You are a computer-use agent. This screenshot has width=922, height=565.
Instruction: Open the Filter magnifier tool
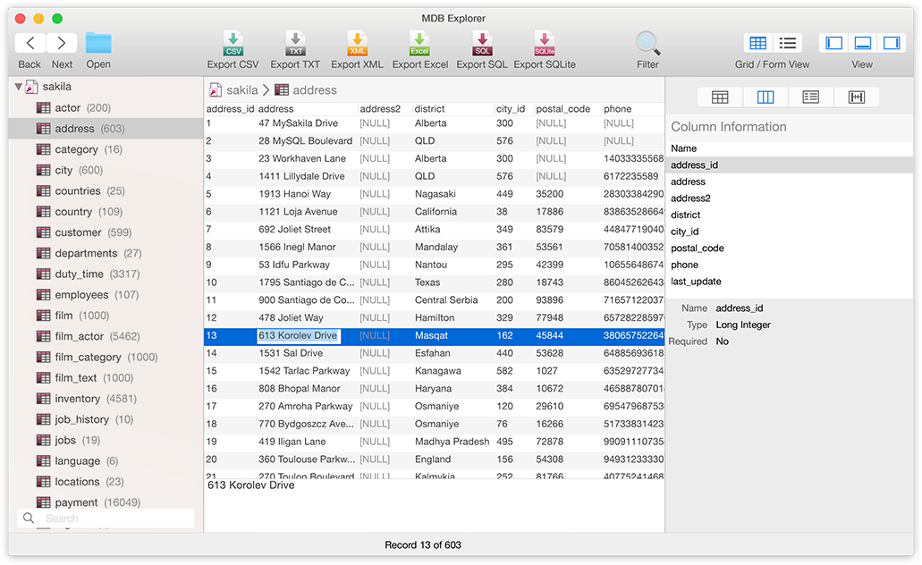pyautogui.click(x=648, y=44)
